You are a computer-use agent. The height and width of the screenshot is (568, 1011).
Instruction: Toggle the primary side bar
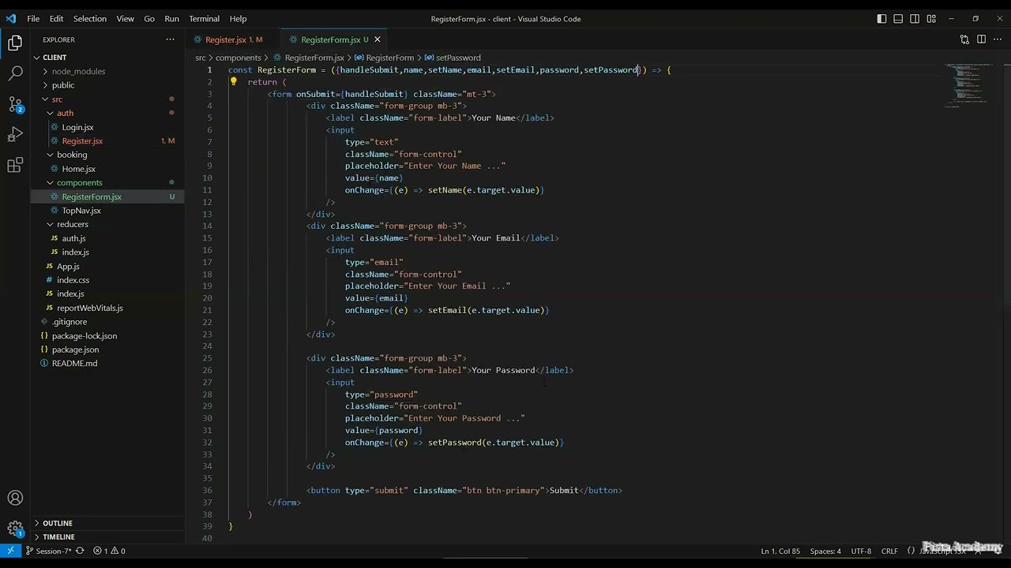click(x=881, y=19)
